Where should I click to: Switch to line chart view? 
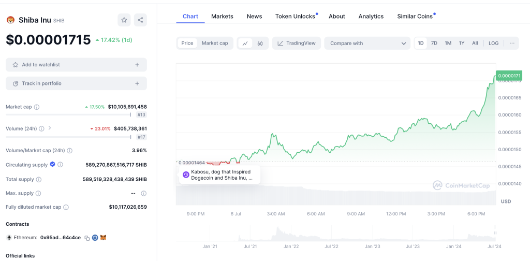tap(245, 44)
